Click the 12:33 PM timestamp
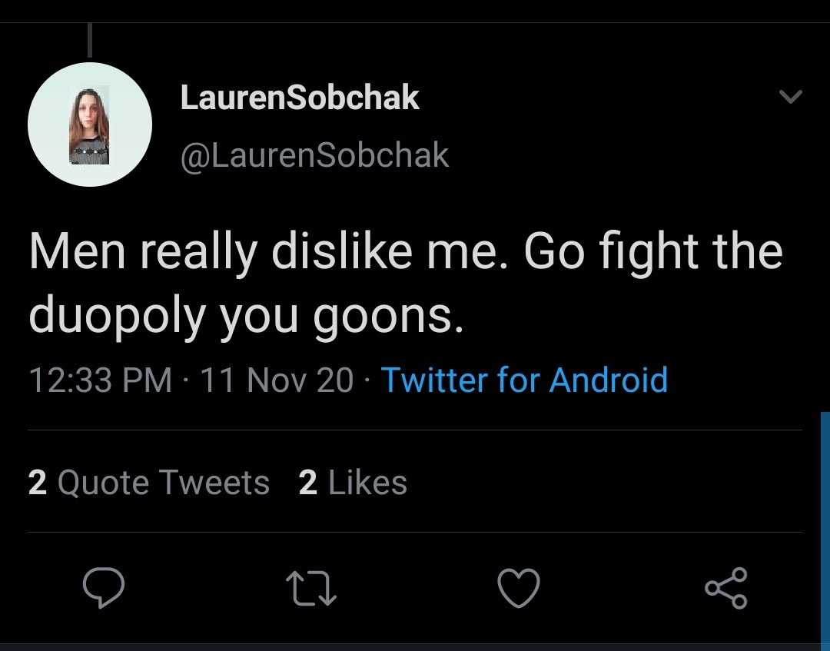This screenshot has width=830, height=651. click(100, 380)
